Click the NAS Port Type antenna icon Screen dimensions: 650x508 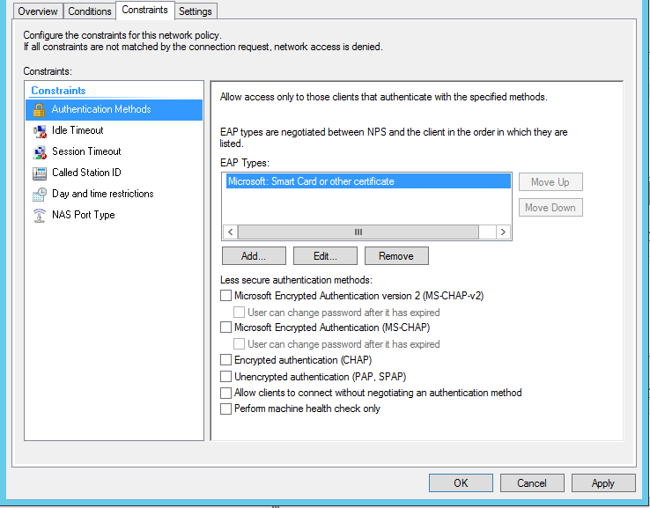pyautogui.click(x=40, y=216)
